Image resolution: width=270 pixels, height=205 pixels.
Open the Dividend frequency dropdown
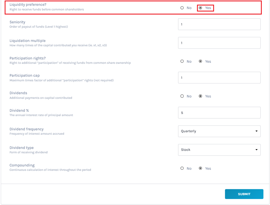pyautogui.click(x=219, y=131)
